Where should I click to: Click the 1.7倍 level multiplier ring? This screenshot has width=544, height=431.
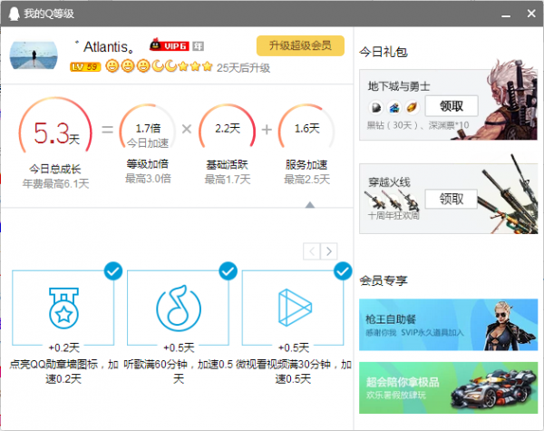click(x=148, y=127)
